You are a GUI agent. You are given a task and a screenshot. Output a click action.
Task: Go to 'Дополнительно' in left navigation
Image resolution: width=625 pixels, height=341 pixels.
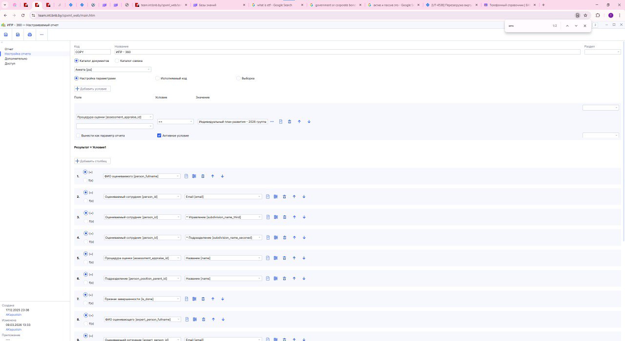point(16,58)
